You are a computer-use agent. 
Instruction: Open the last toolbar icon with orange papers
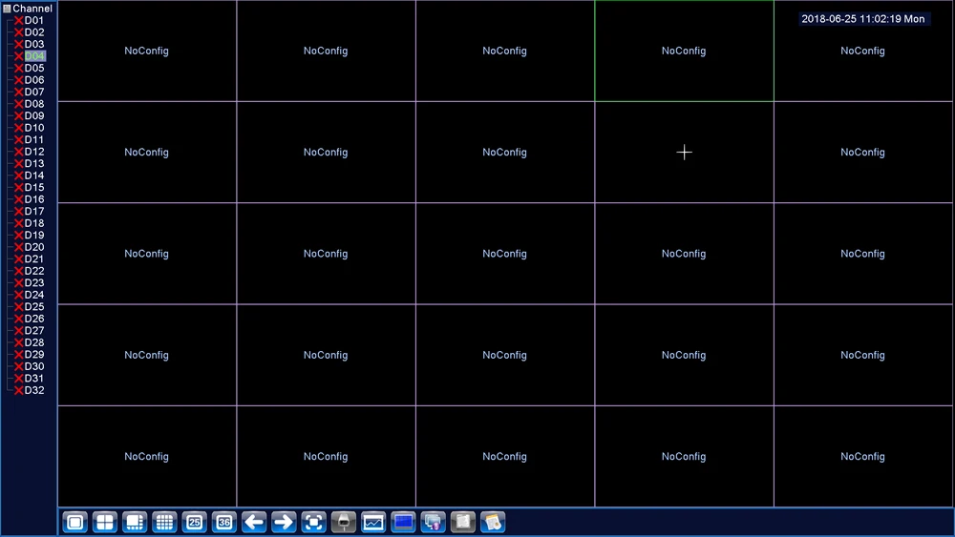pyautogui.click(x=493, y=522)
